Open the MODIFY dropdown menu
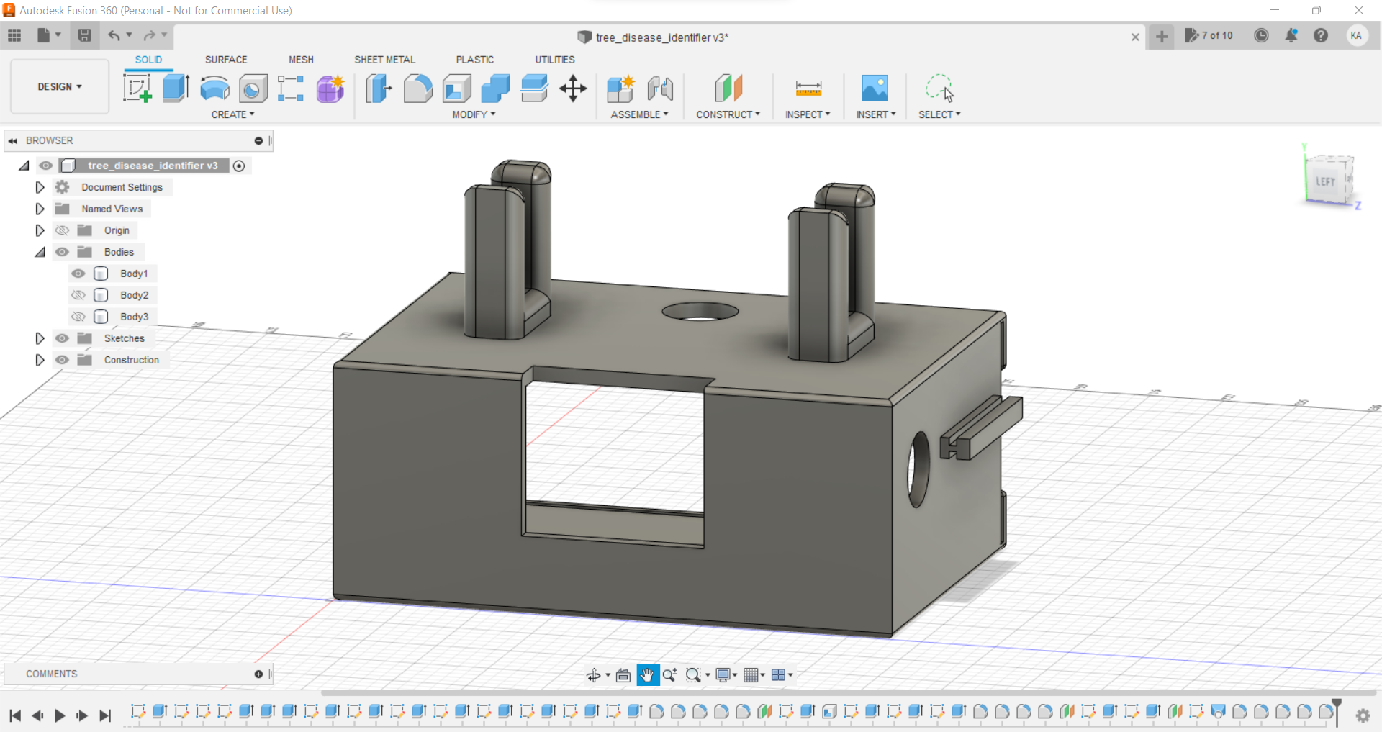1382x732 pixels. 474,114
